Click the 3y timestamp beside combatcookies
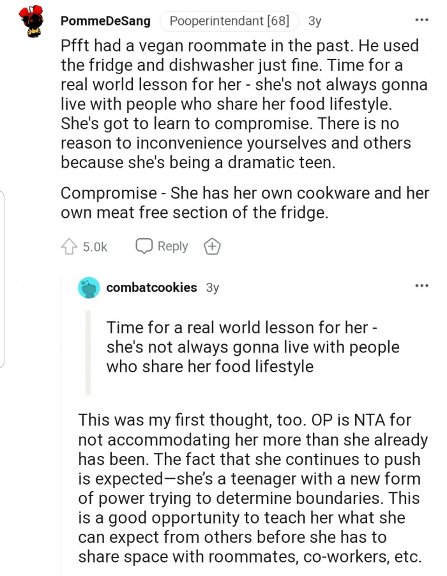 pos(213,287)
